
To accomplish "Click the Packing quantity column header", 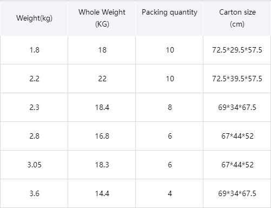I will coord(169,18).
